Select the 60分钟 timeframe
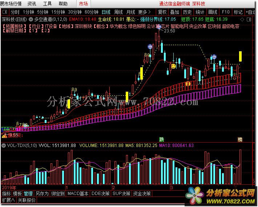 tap(91, 12)
